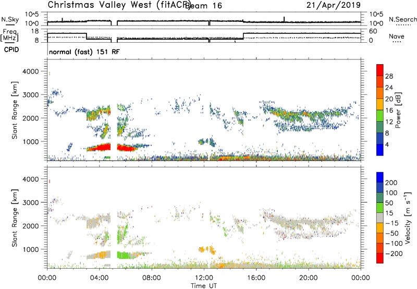Click the 16:00 time axis tick label
The image size is (417, 289).
tap(256, 278)
